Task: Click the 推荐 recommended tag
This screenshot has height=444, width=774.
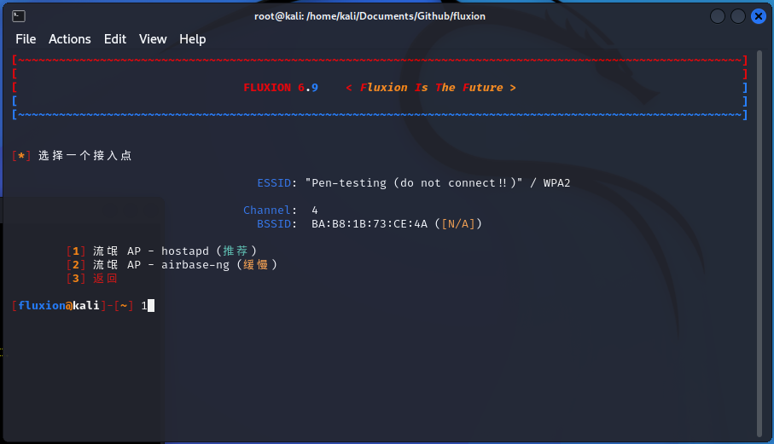Action: pyautogui.click(x=236, y=251)
